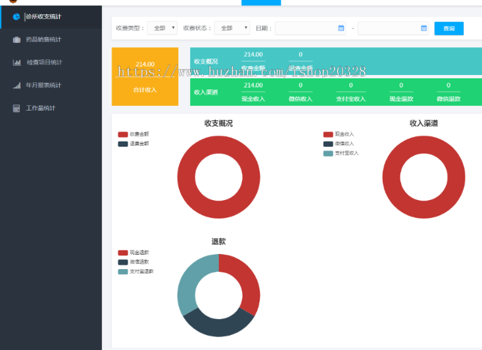This screenshot has width=482, height=350.
Task: Expand the 收费状态 dropdown
Action: pos(232,28)
